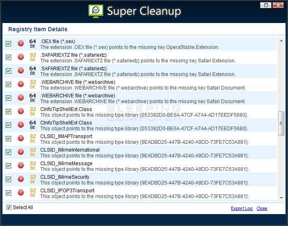Click the alert icon beside CLSID_IMimeSecurity
The image size is (288, 226).
(x=21, y=179)
